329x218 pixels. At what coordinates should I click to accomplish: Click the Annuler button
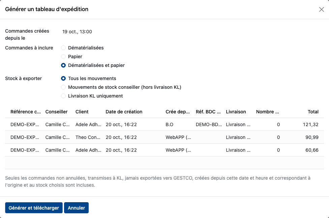click(77, 208)
